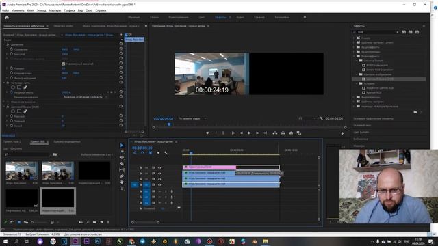438x246 pixels.
Task: Open the program monitor button editor plus
Action: click(342, 133)
